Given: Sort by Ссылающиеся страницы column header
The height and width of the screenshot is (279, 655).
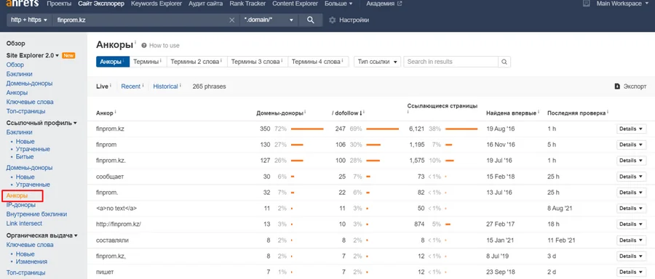Looking at the screenshot, I should (442, 106).
